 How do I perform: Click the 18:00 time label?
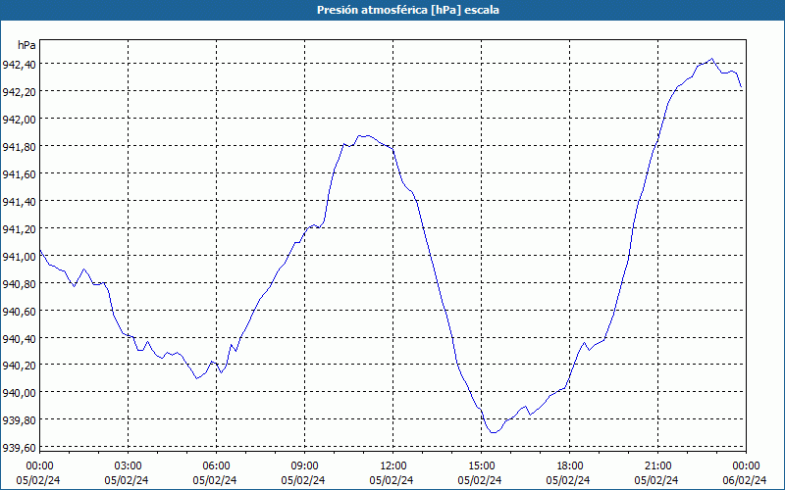[570, 466]
